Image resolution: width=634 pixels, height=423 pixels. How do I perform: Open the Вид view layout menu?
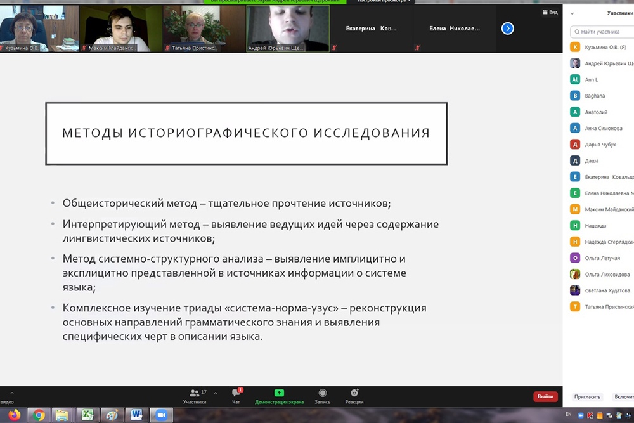coord(549,12)
